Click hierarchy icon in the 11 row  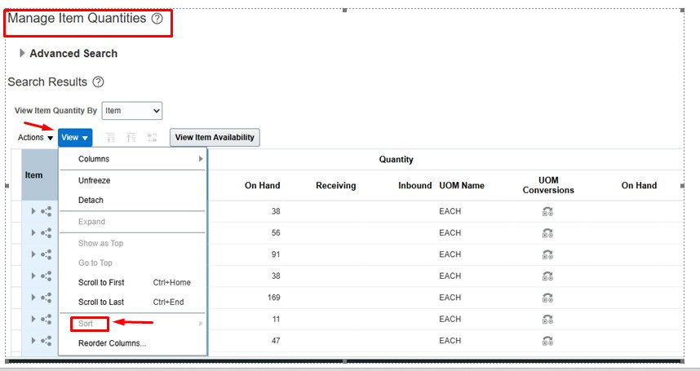[x=47, y=319]
